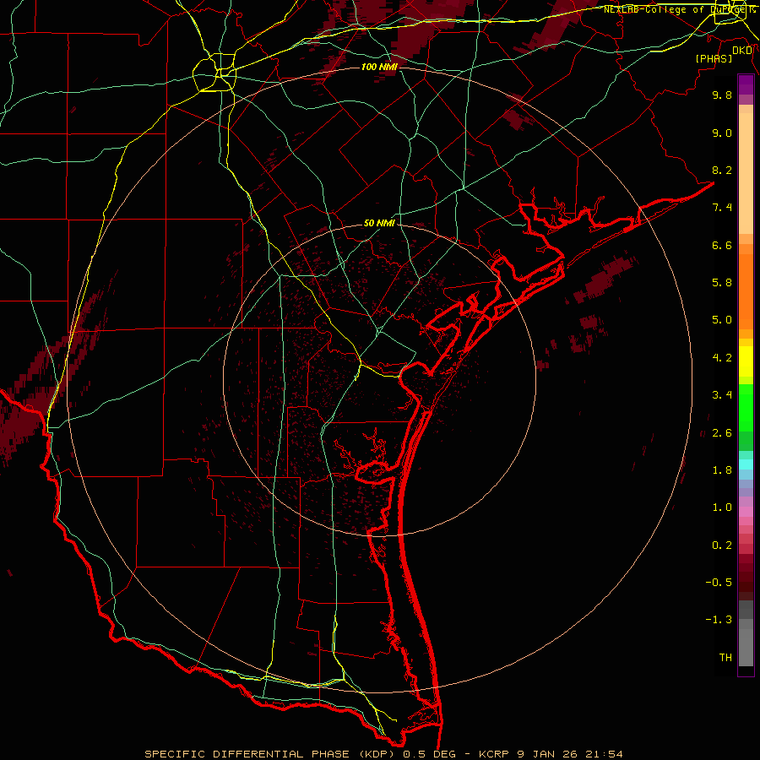Select the 2.6 value on the color scale
Viewport: 760px width, 760px height.
coord(722,433)
